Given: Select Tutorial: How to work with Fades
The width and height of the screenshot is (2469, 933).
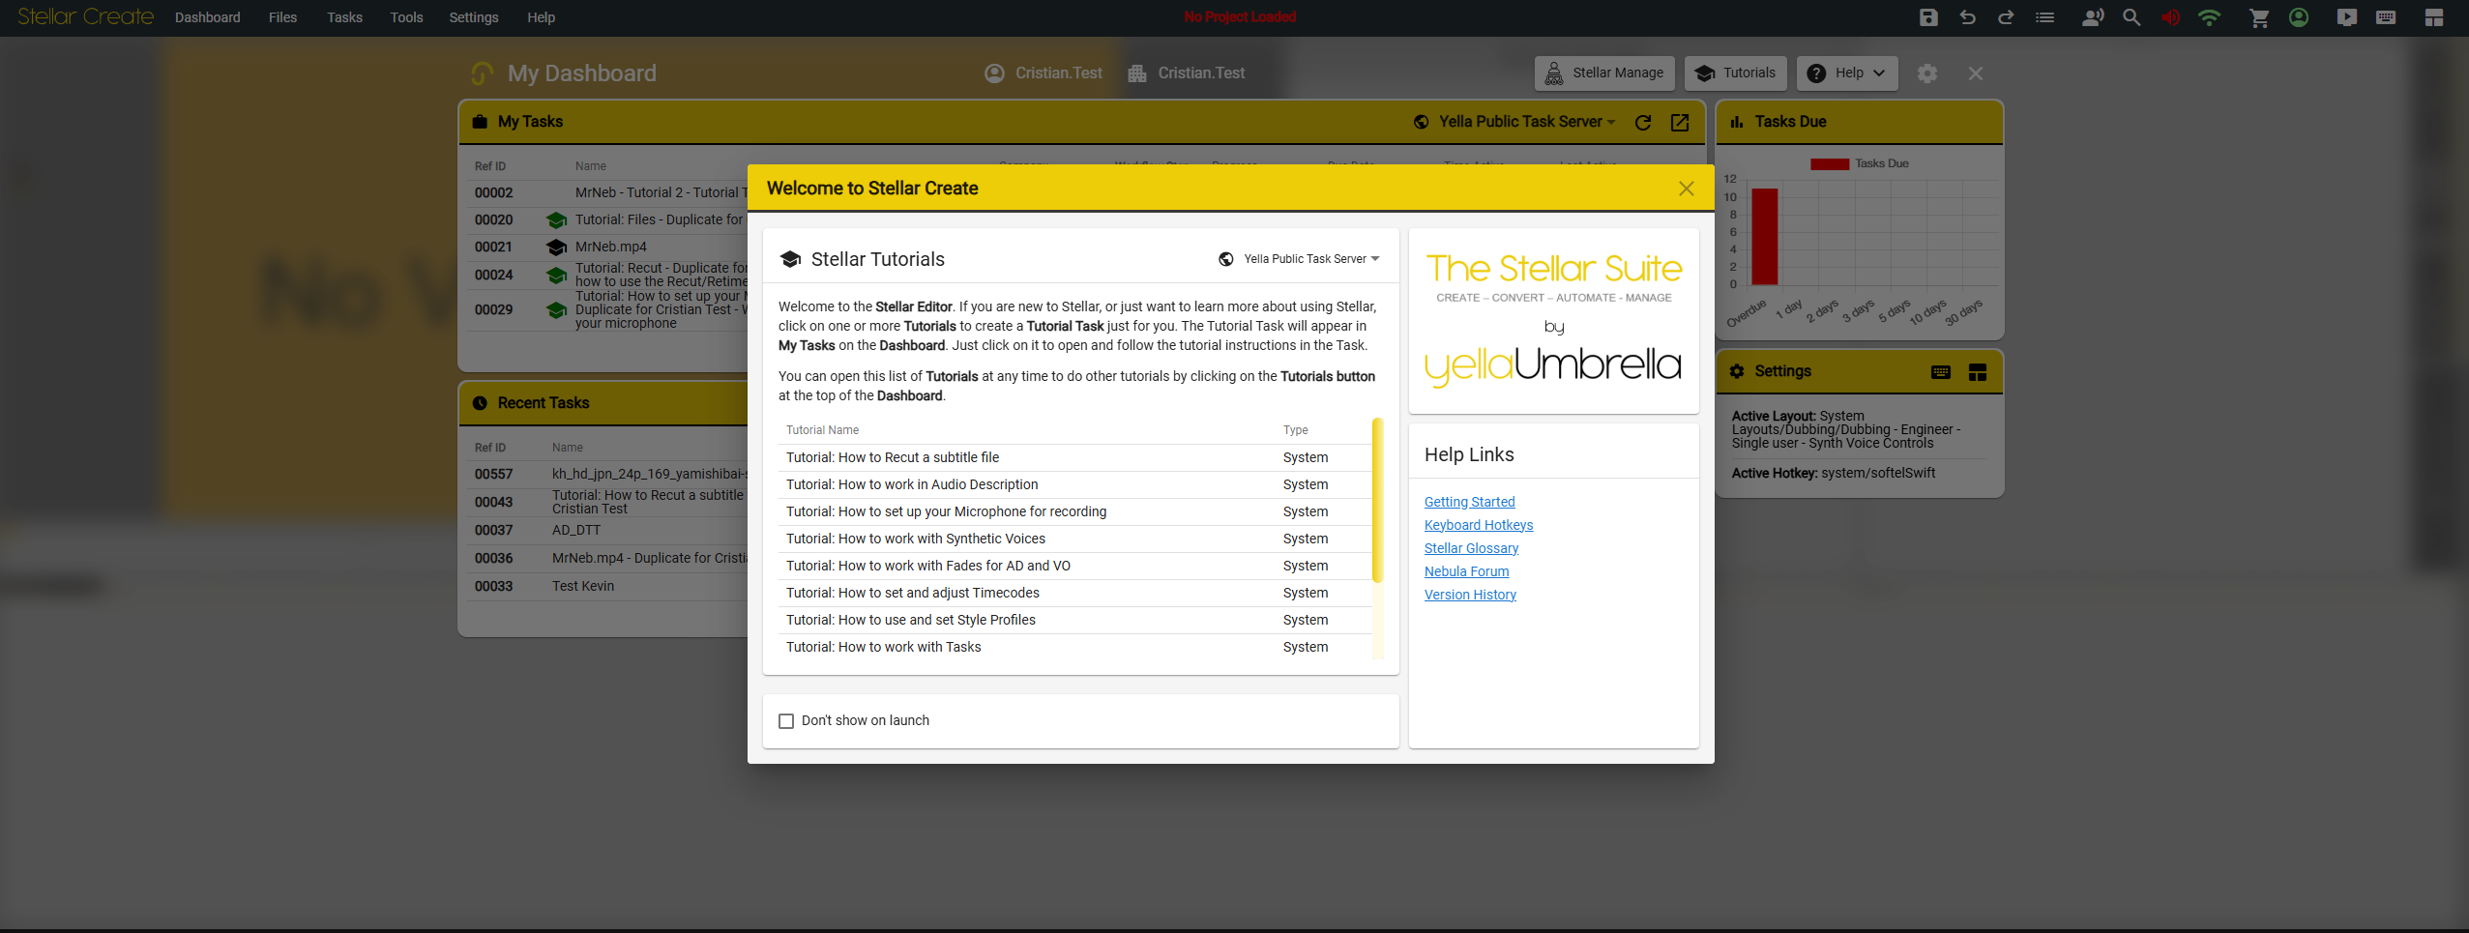Looking at the screenshot, I should point(1075,566).
